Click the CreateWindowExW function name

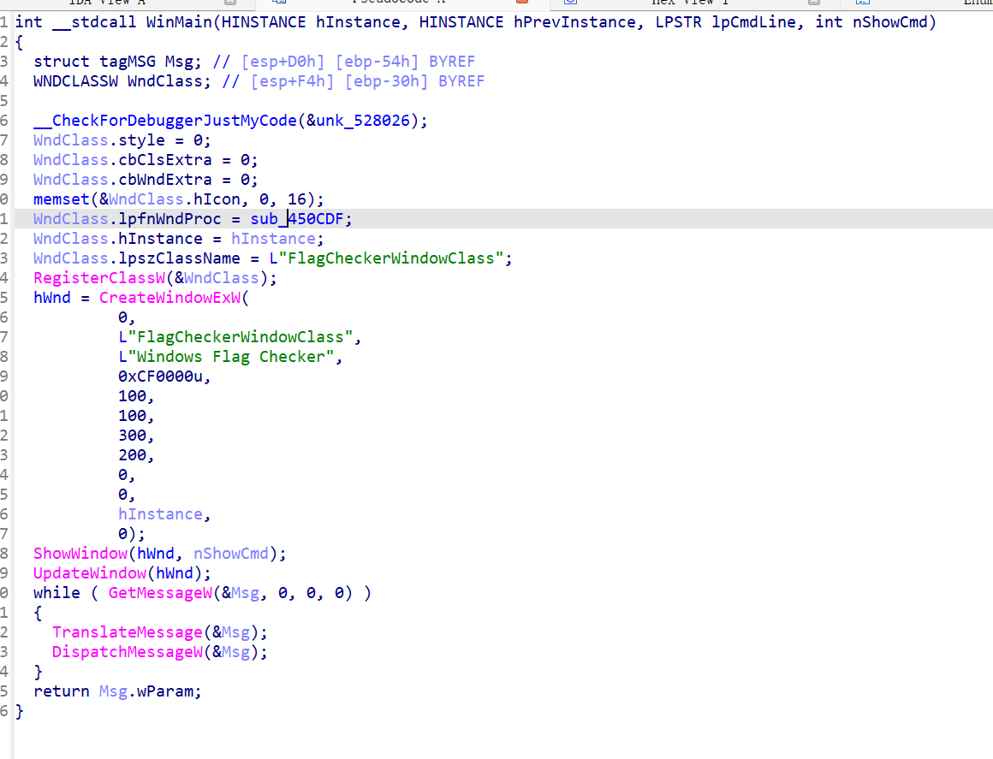coord(172,298)
